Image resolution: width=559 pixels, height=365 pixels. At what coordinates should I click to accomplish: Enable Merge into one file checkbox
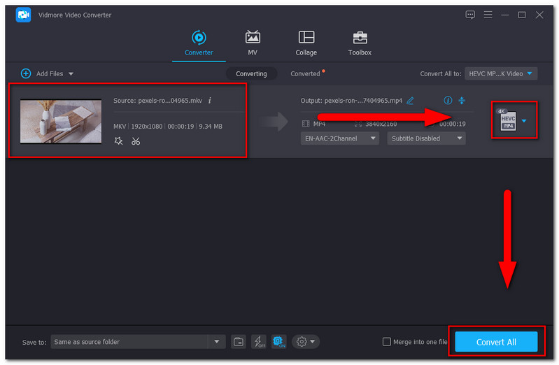coord(387,342)
